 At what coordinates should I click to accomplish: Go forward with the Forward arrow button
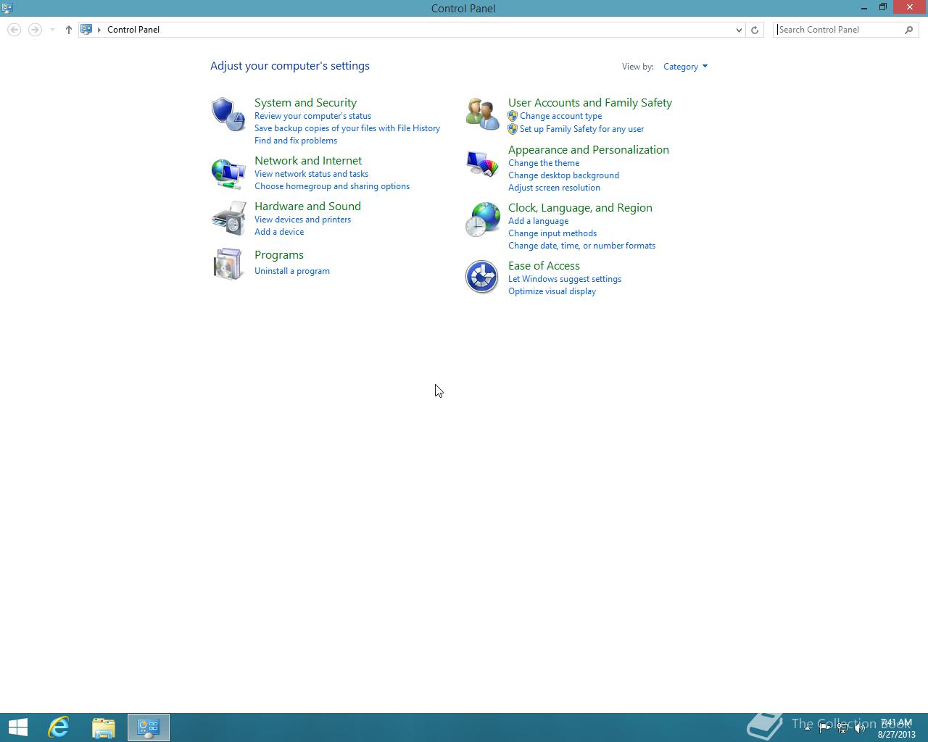coord(34,30)
